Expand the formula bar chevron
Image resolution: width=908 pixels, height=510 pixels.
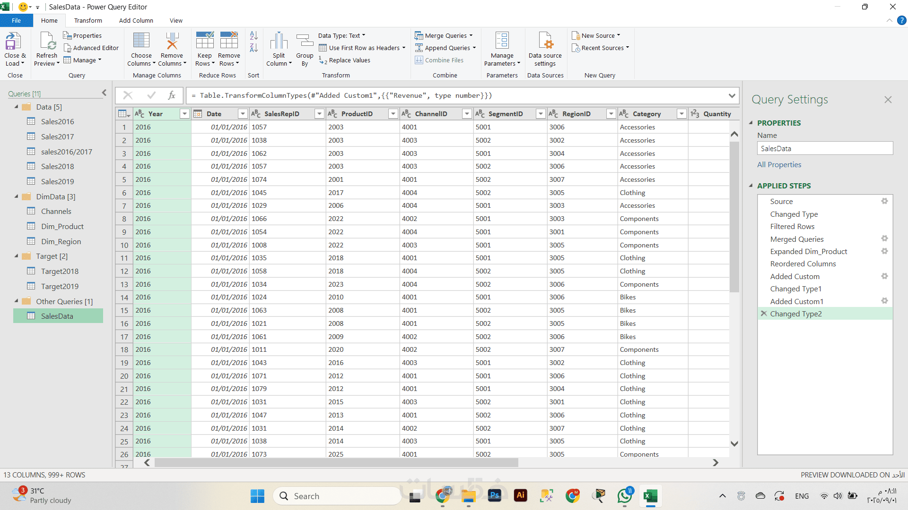732,96
